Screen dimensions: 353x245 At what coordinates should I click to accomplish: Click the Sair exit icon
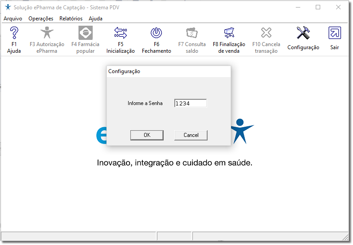point(335,33)
